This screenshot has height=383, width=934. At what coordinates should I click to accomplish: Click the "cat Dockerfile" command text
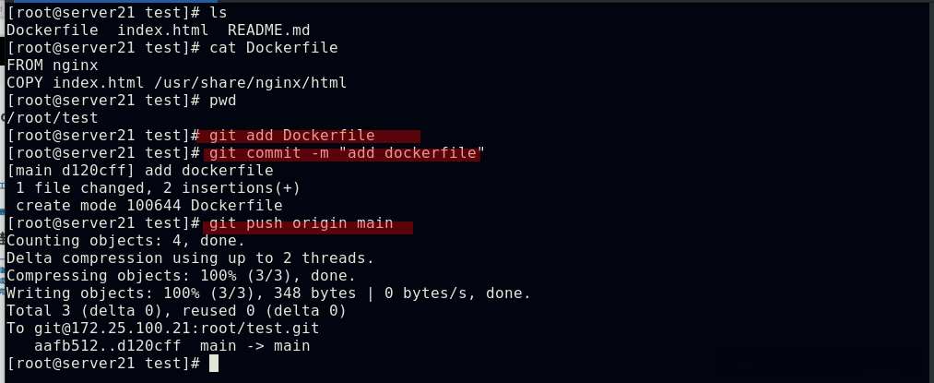click(x=274, y=48)
